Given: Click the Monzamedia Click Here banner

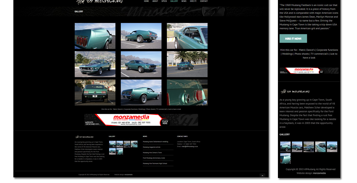Looking at the screenshot, I should pyautogui.click(x=141, y=120).
